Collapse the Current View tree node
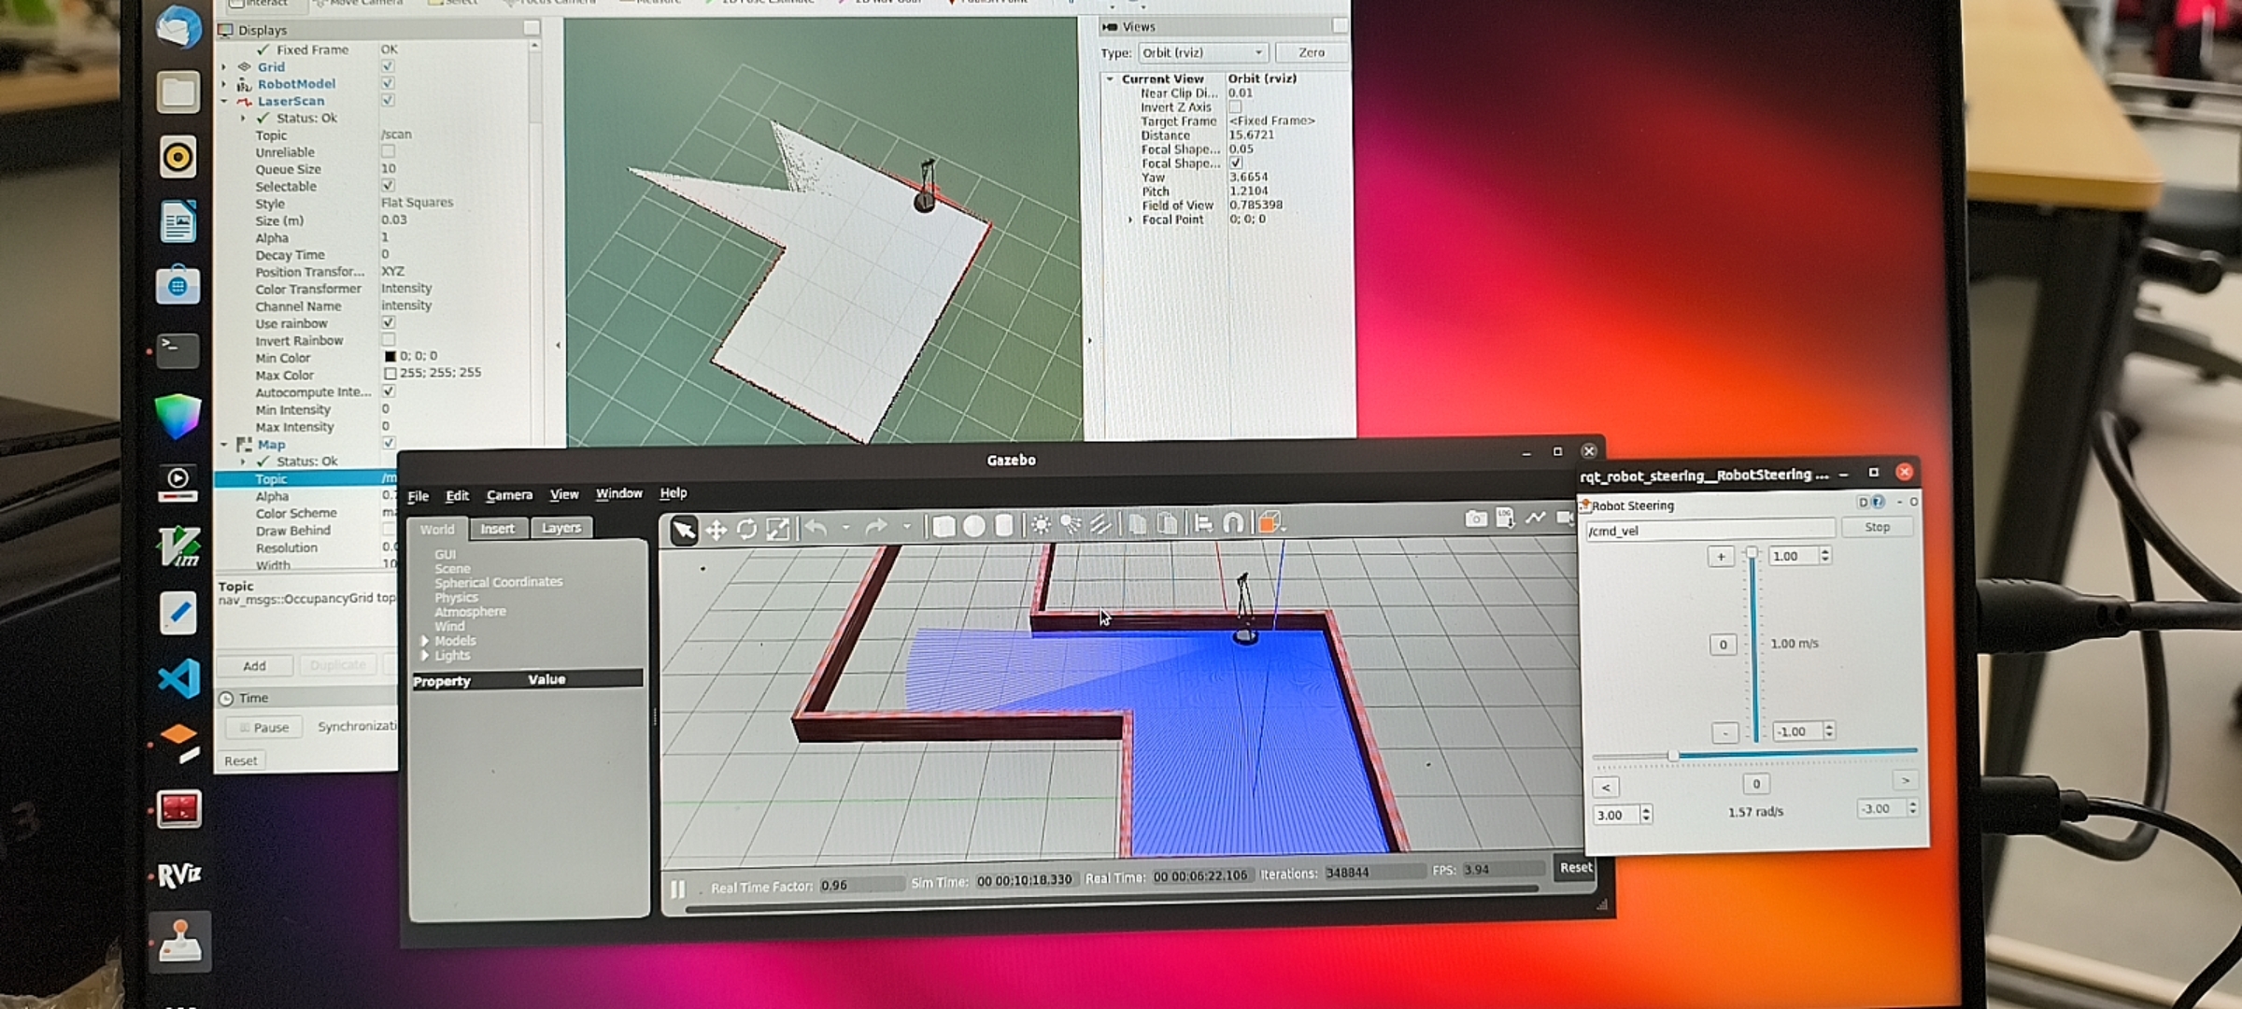 (1110, 79)
